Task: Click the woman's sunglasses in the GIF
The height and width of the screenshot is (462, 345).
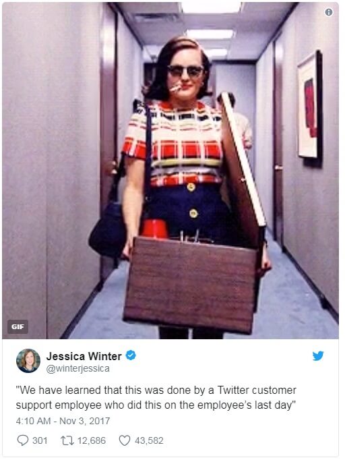Action: pos(185,71)
